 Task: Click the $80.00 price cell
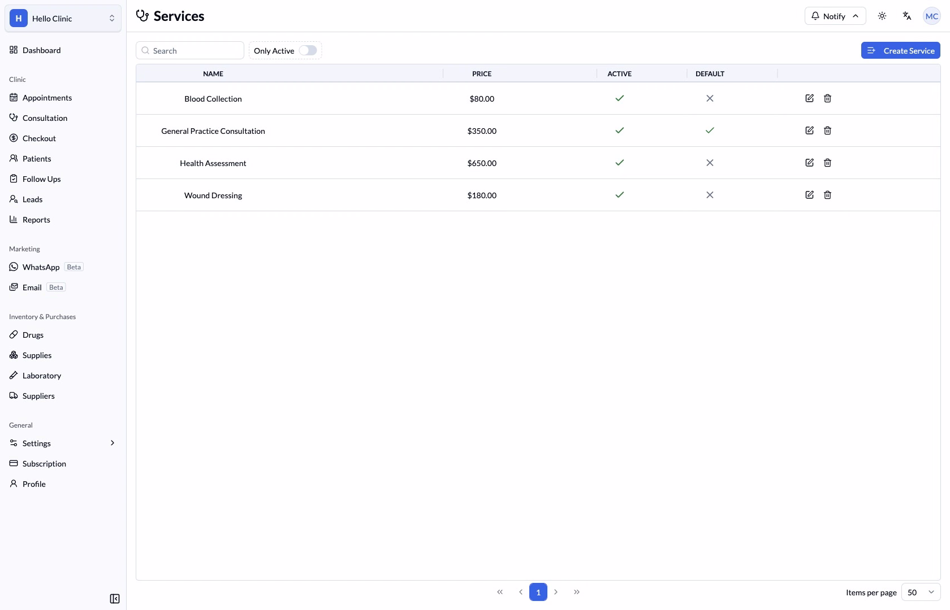pyautogui.click(x=482, y=99)
